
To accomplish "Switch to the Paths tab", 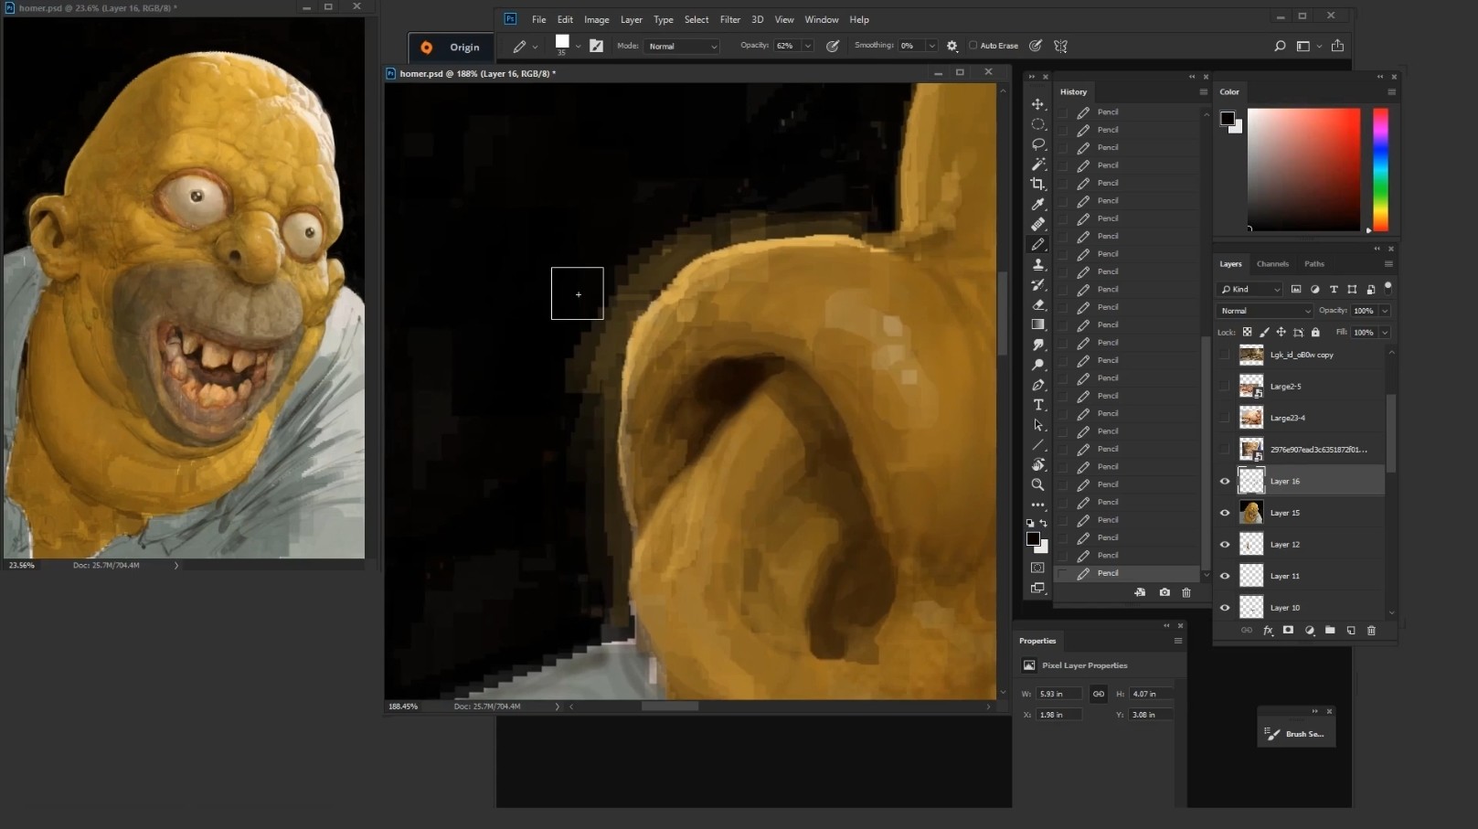I will point(1314,264).
